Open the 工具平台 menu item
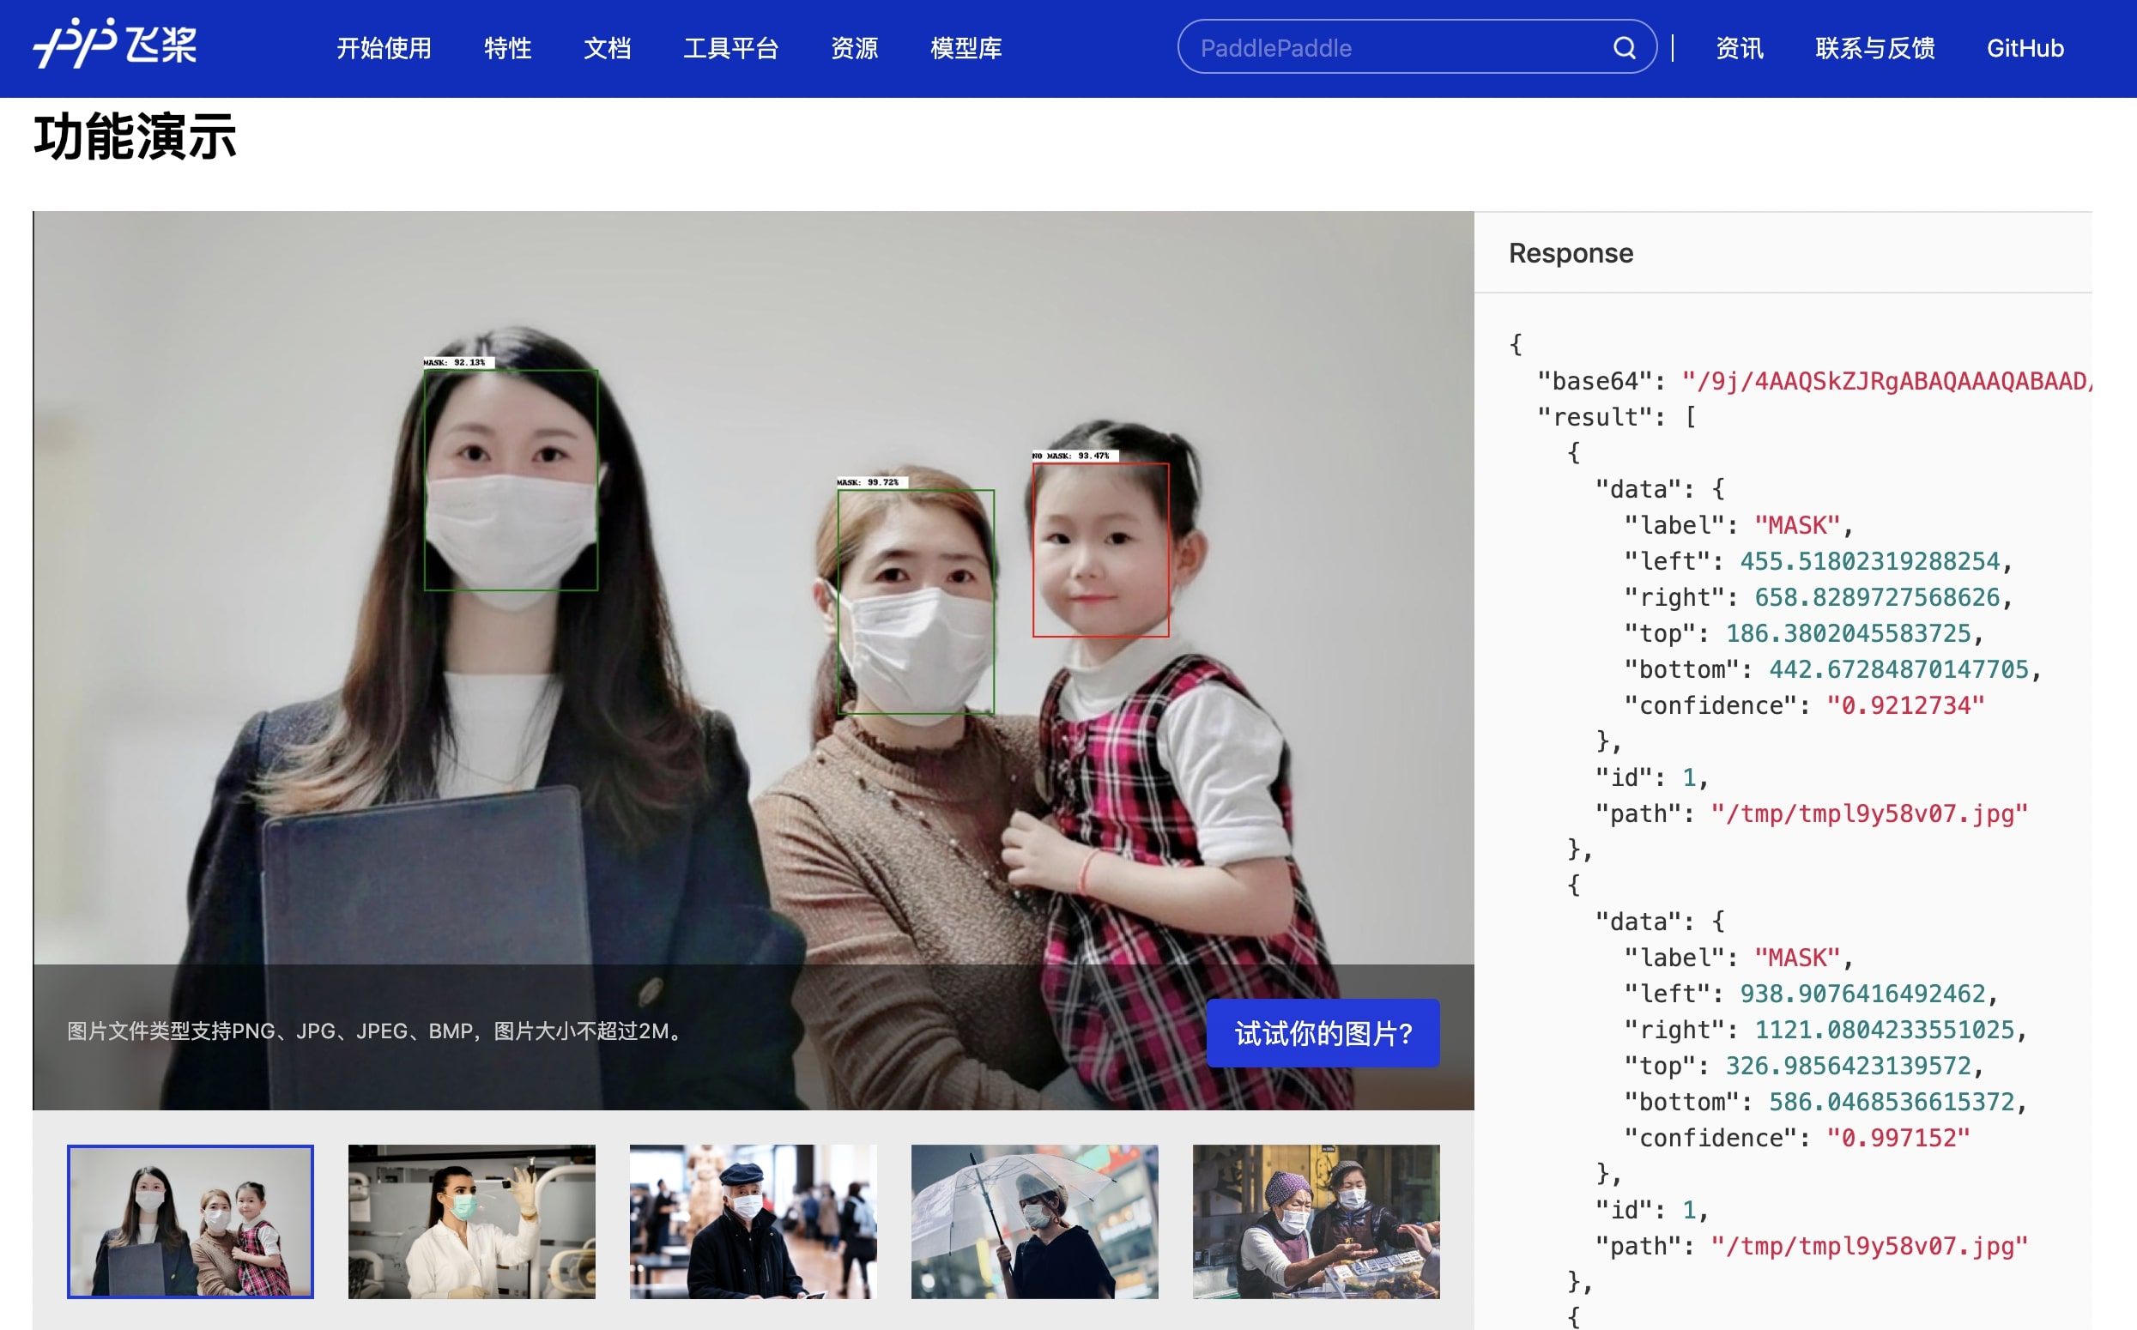The image size is (2137, 1330). (731, 48)
